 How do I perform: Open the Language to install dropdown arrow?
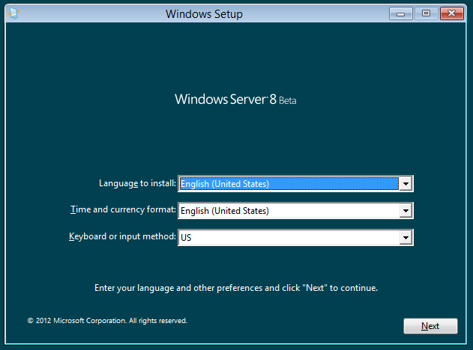click(406, 183)
